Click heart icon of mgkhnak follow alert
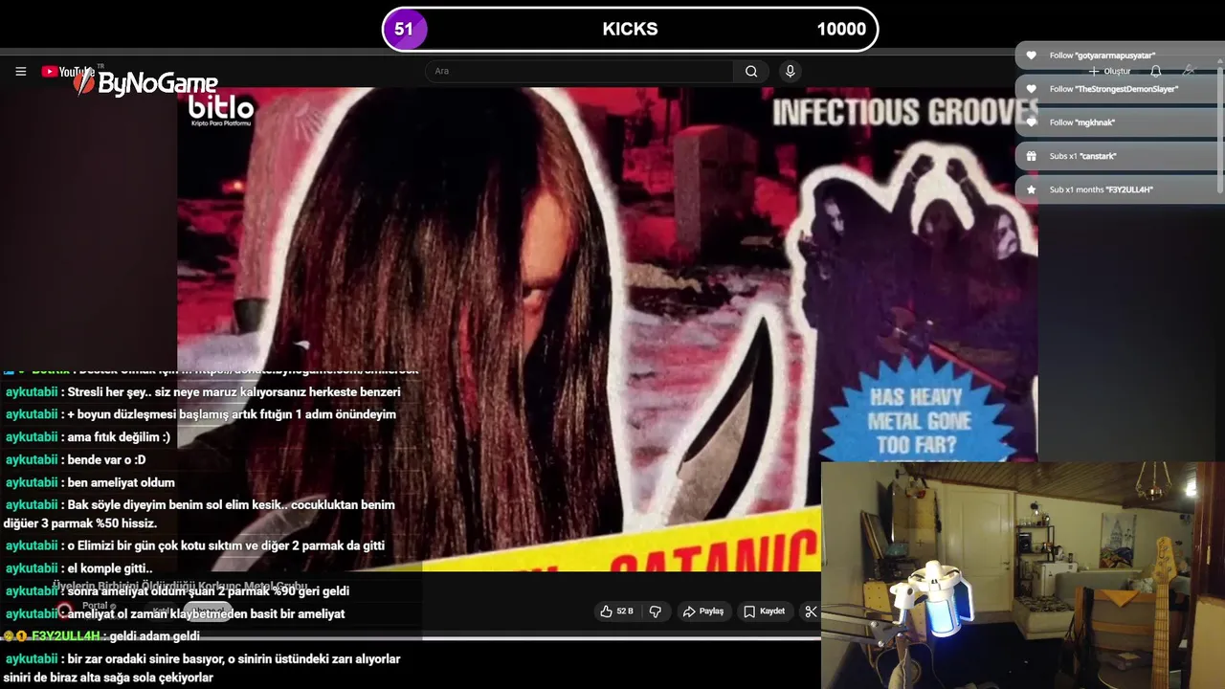The height and width of the screenshot is (689, 1225). pos(1031,122)
